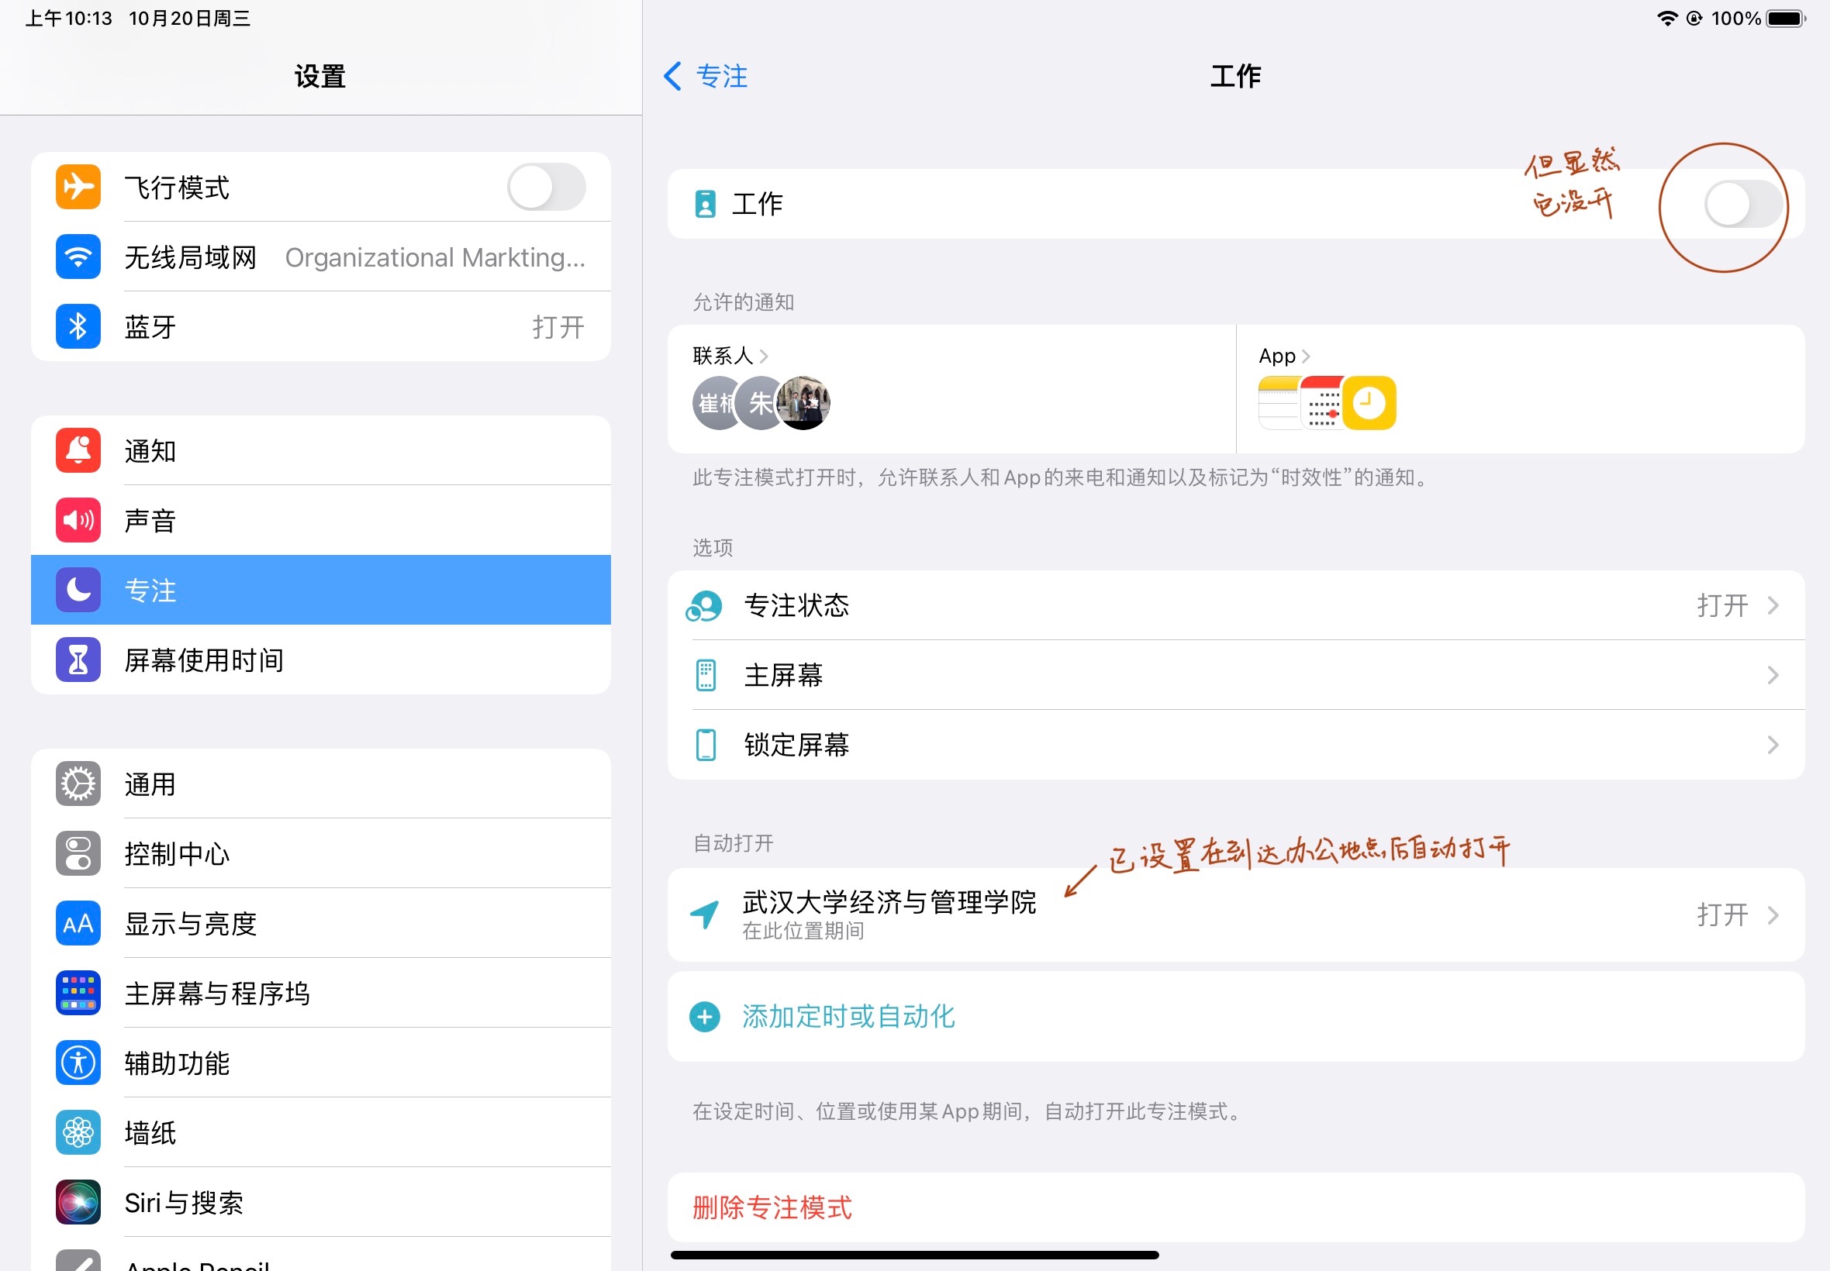Image resolution: width=1830 pixels, height=1271 pixels.
Task: Expand 锁定屏幕 option chevron
Action: point(1772,745)
